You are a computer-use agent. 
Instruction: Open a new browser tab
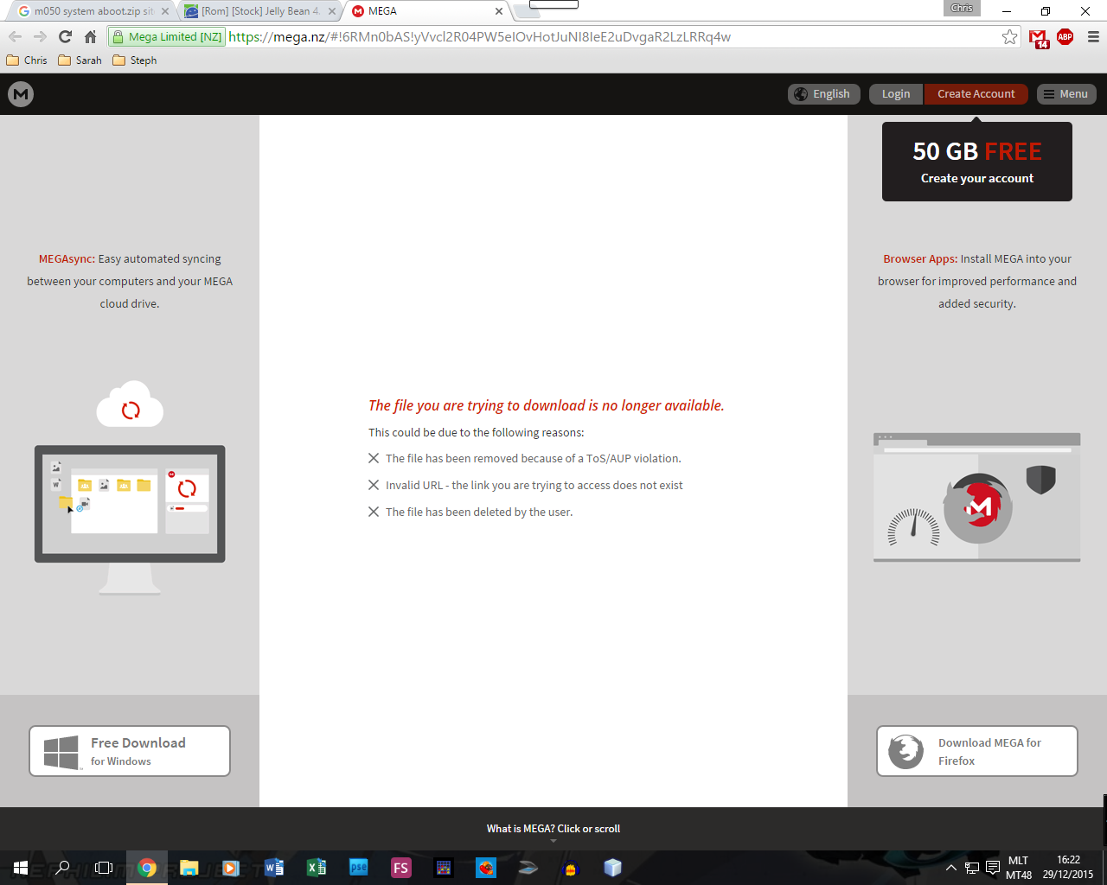pyautogui.click(x=527, y=11)
